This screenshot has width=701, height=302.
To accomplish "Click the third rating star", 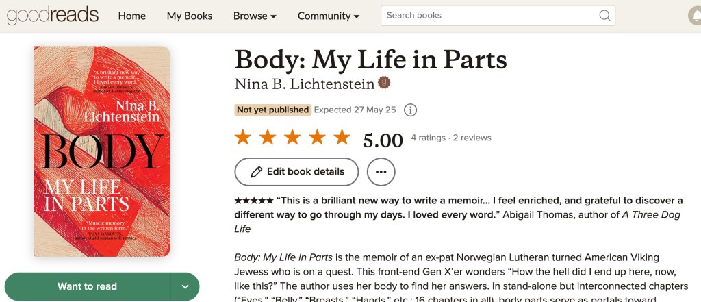I will coord(292,138).
